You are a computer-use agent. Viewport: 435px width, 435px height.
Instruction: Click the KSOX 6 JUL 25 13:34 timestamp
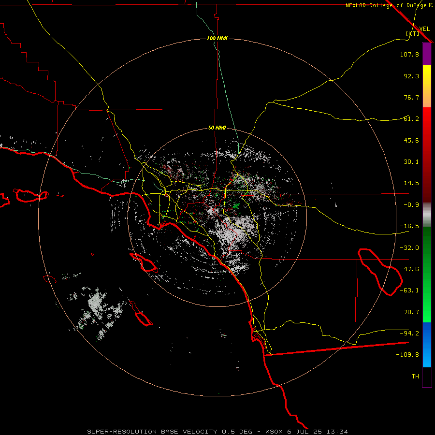tap(306, 432)
